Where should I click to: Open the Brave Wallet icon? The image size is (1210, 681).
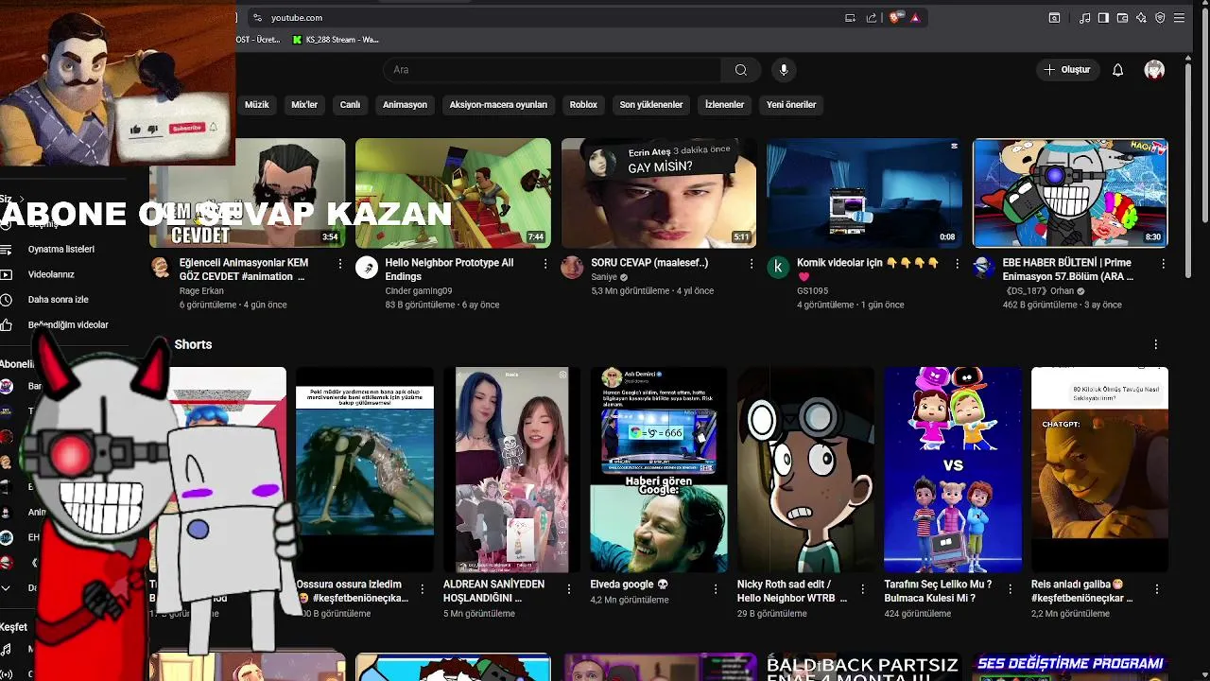click(1122, 18)
